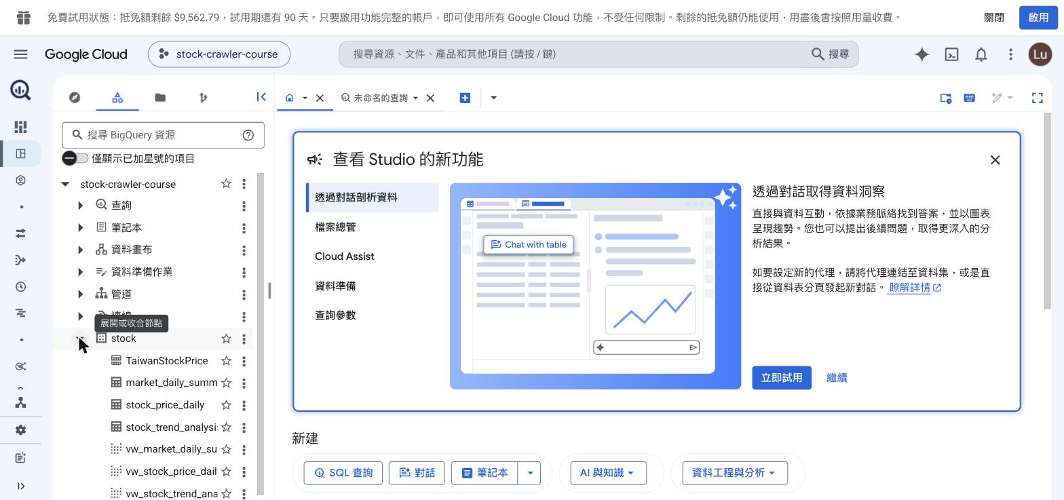This screenshot has width=1064, height=500.
Task: Open the 資料工程與分析 dropdown
Action: coord(735,473)
